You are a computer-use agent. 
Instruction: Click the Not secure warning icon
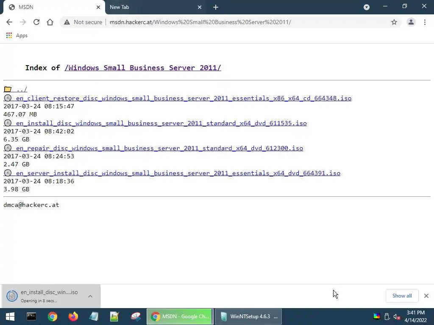pyautogui.click(x=67, y=22)
